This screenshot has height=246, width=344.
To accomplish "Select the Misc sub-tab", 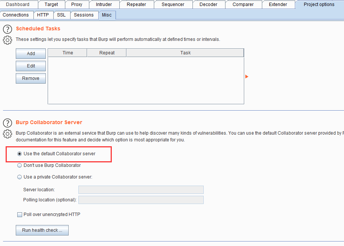I will [107, 15].
